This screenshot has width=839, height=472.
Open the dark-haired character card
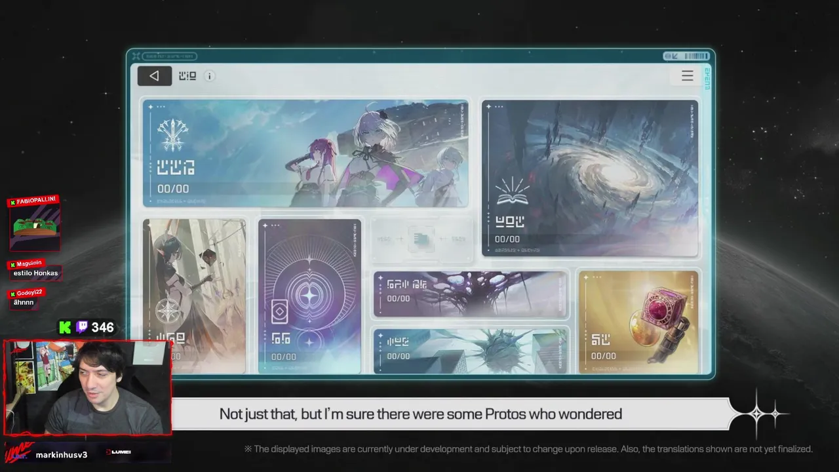194,296
